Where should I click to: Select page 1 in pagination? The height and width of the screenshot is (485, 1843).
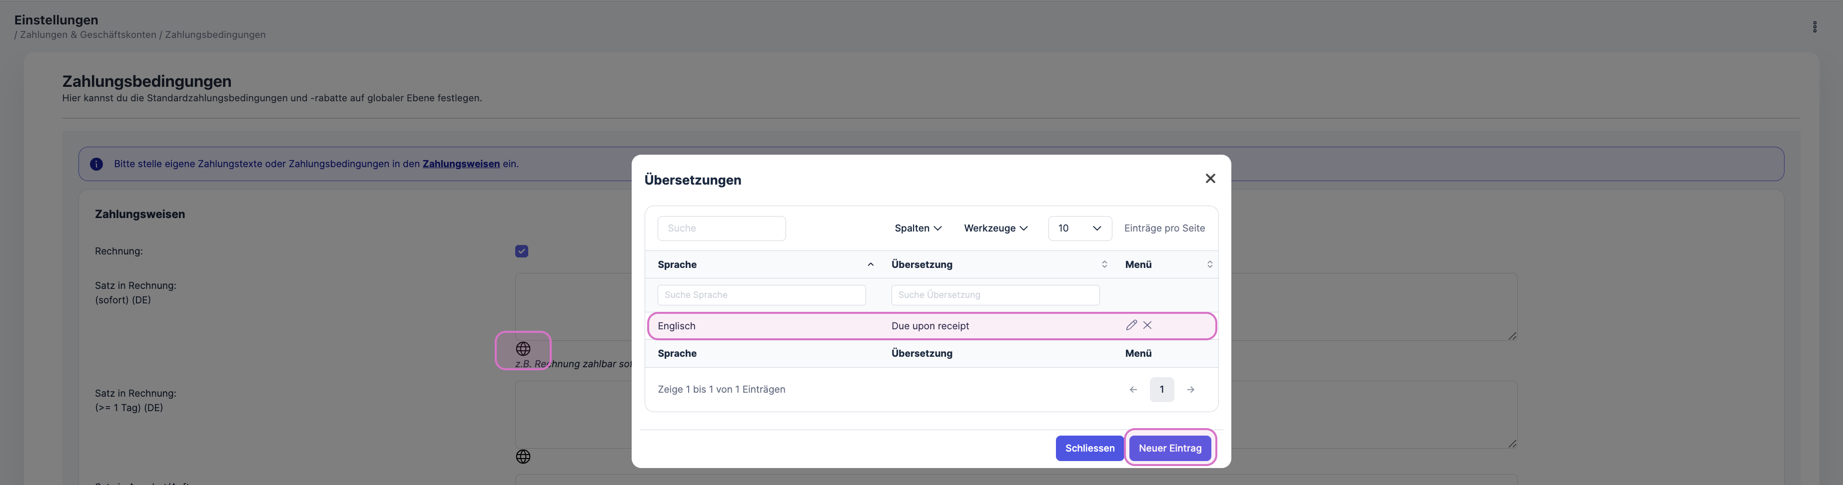pyautogui.click(x=1161, y=389)
